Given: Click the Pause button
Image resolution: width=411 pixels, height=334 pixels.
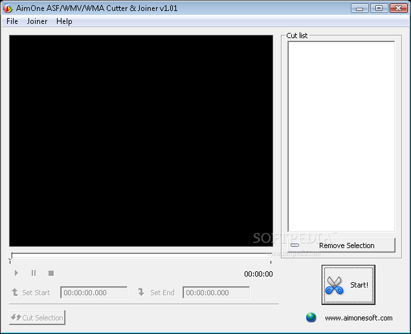Looking at the screenshot, I should tap(34, 273).
